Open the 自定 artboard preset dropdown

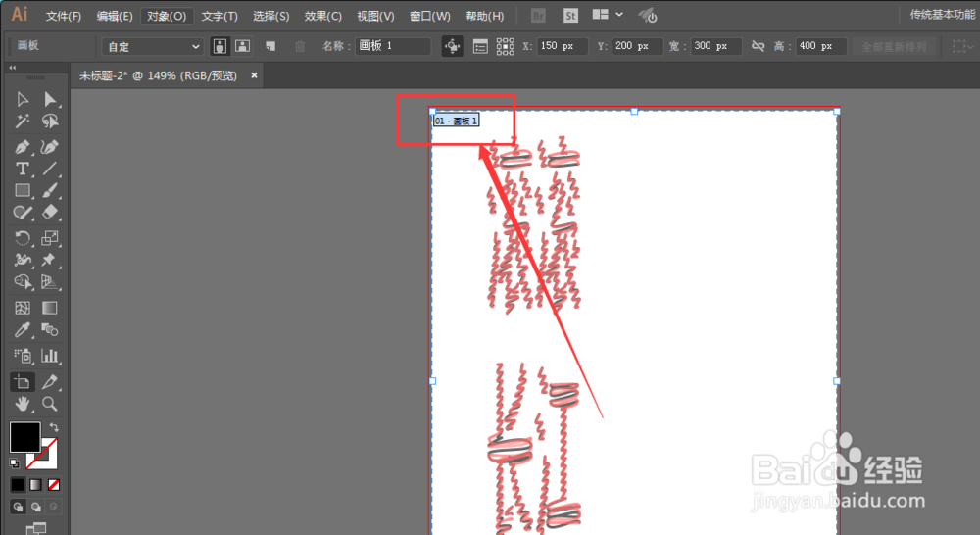(x=153, y=46)
